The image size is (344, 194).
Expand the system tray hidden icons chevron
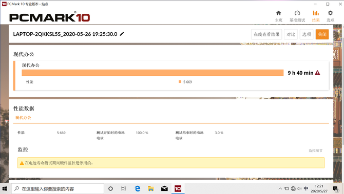(x=280, y=188)
